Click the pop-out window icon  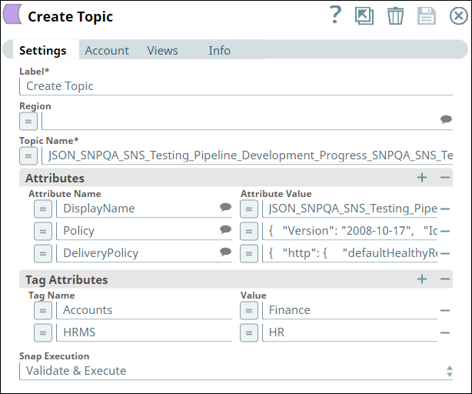[364, 15]
